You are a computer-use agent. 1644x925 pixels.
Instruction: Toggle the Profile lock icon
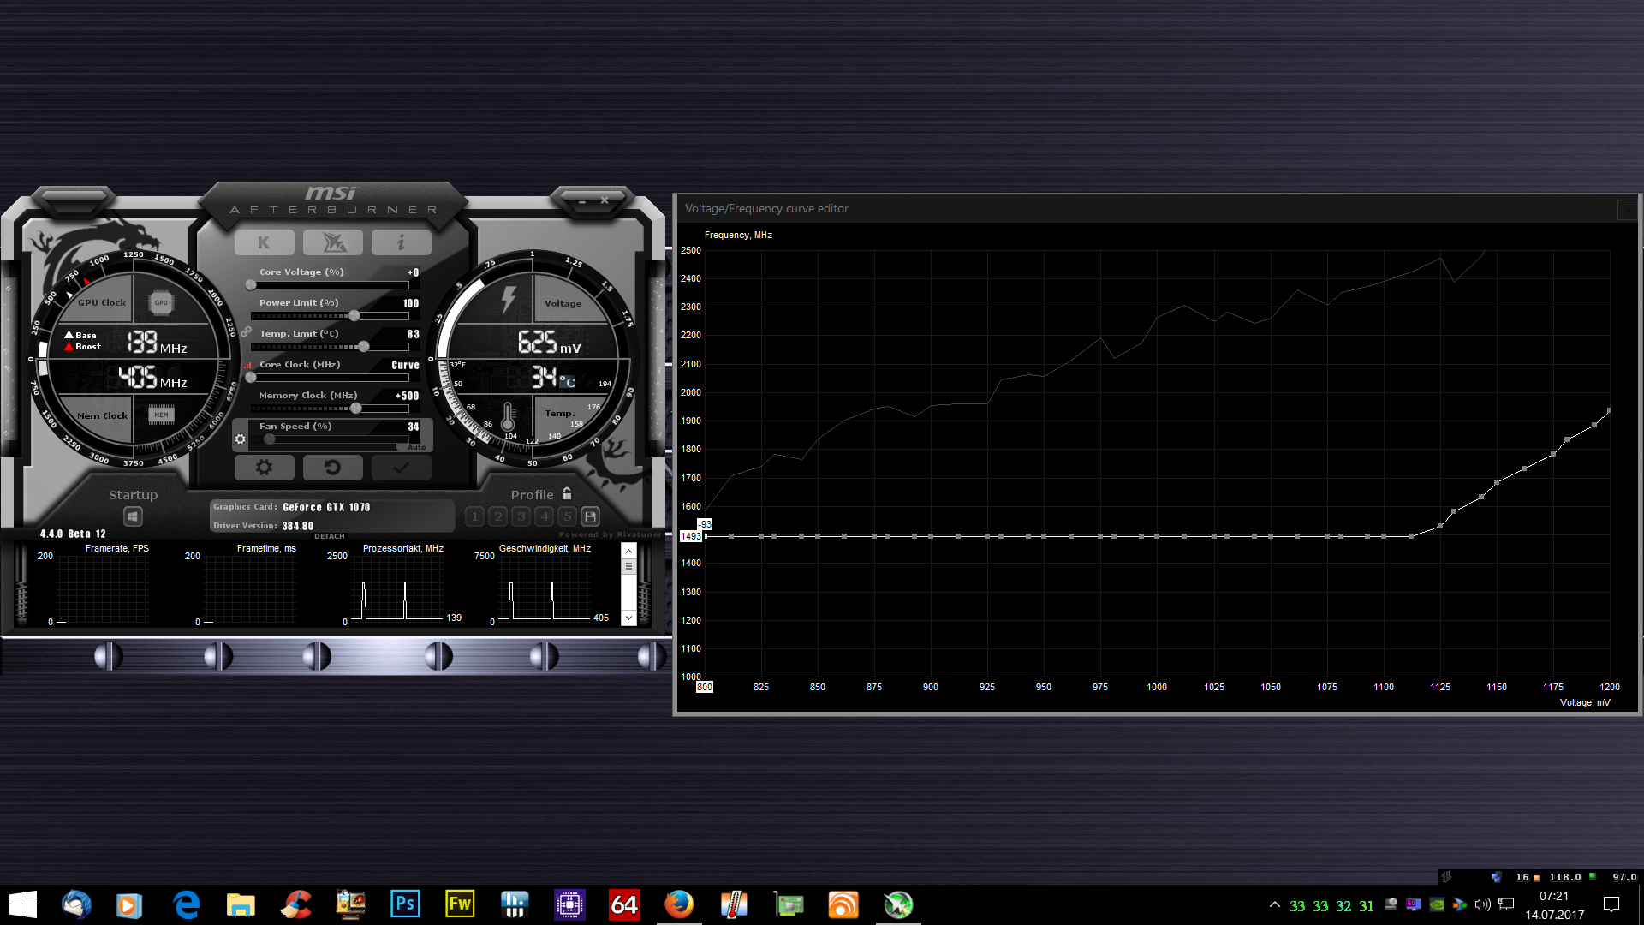pyautogui.click(x=567, y=494)
